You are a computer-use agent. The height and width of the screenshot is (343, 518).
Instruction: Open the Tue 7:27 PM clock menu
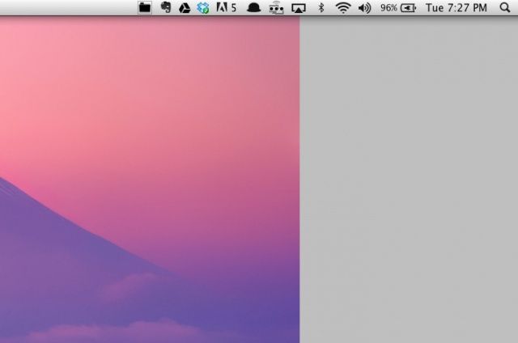(456, 7)
